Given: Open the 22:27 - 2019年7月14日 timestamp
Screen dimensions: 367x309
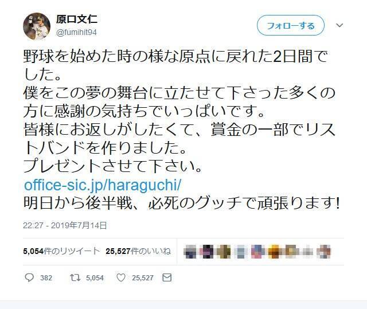Looking at the screenshot, I should 65,225.
